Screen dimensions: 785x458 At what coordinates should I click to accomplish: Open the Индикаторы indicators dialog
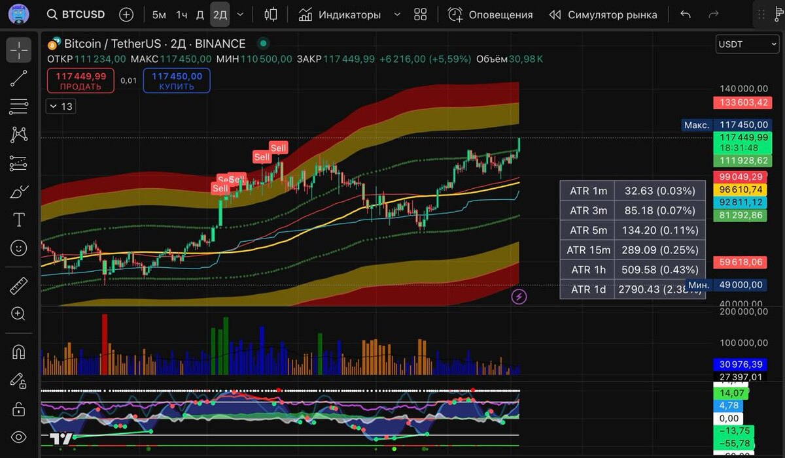coord(340,14)
